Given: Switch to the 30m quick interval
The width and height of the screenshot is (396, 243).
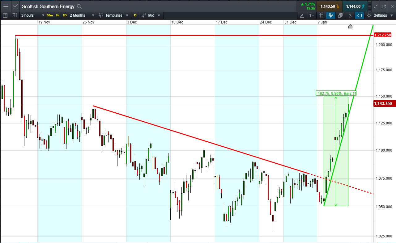Looking at the screenshot, I should 50,15.
